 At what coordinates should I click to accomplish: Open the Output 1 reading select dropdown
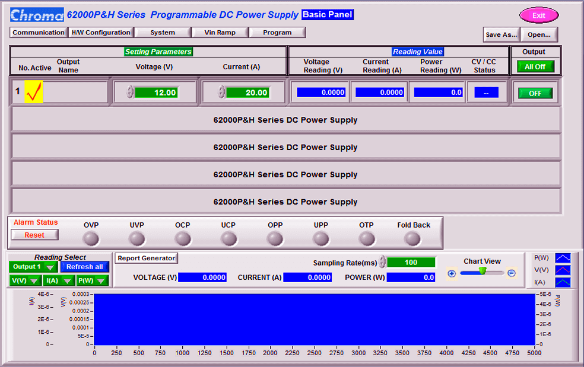(33, 267)
